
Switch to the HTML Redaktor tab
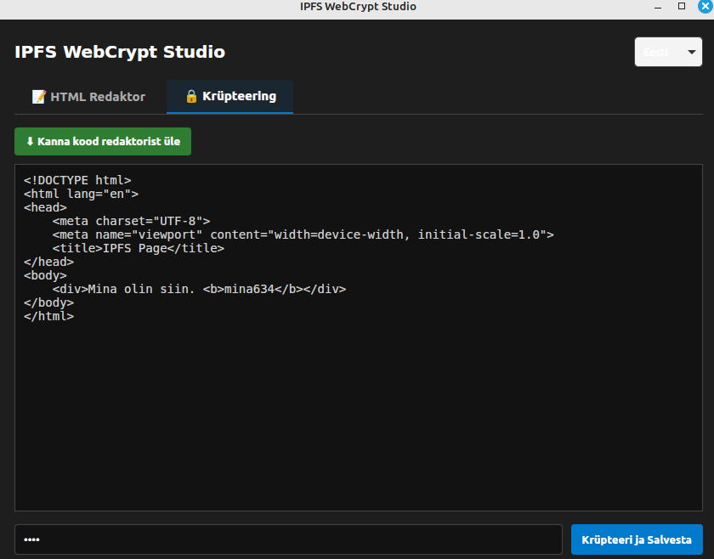point(88,97)
